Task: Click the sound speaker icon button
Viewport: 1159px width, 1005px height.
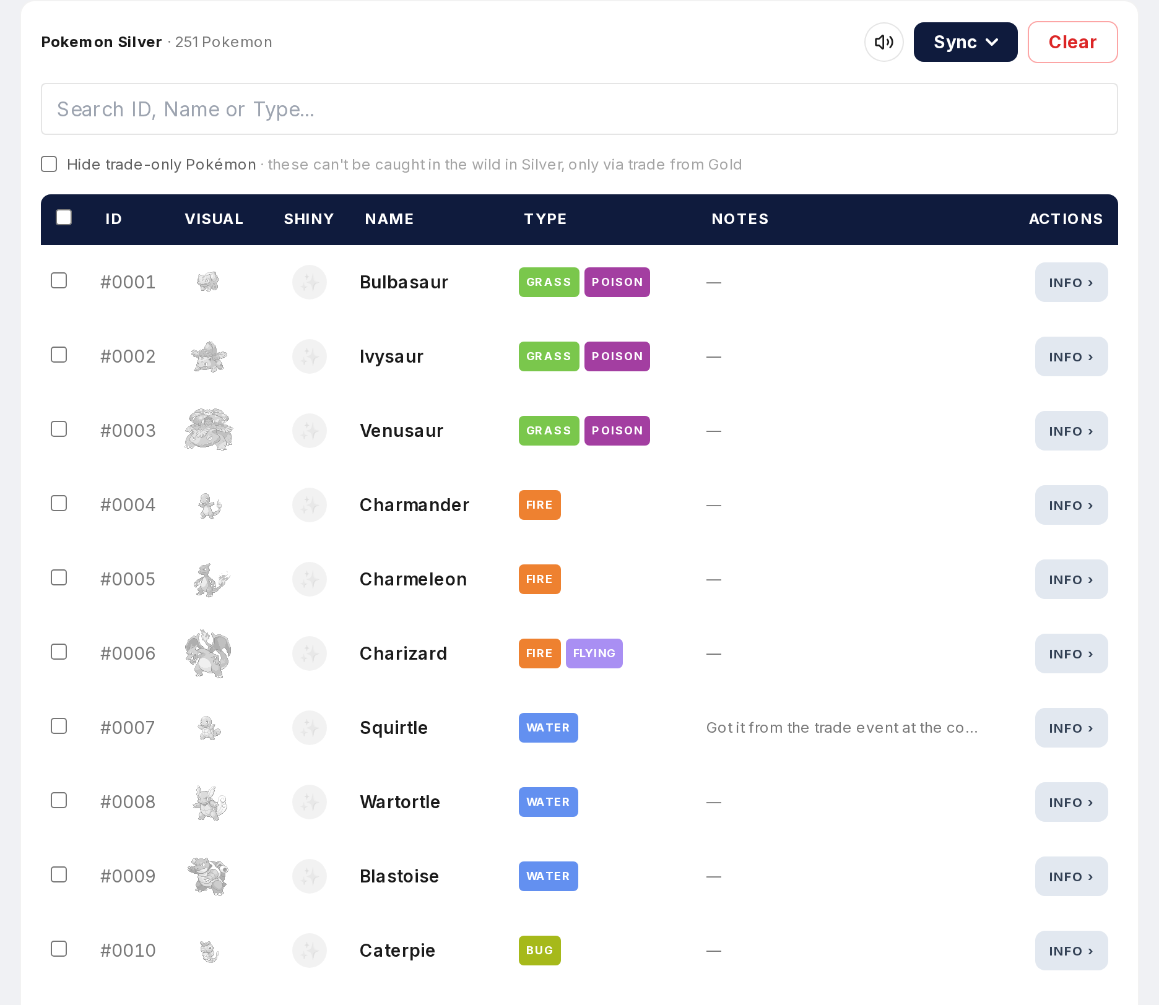Action: (x=883, y=42)
